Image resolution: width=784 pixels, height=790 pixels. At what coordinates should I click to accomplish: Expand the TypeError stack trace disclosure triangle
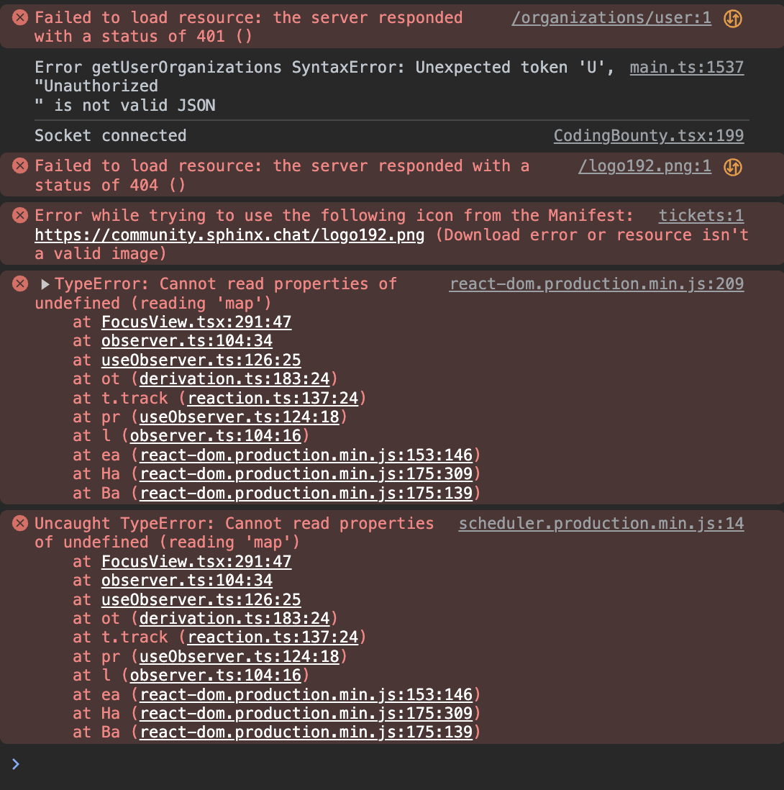point(47,283)
